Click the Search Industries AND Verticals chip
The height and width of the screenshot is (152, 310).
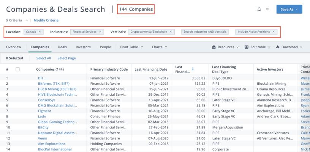205,32
